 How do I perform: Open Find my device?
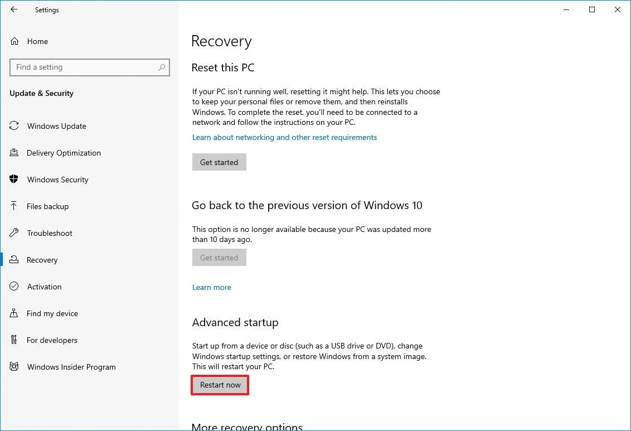click(51, 313)
